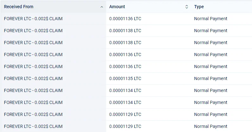Click FOREVER LTC sender in 0.00001135 LTC row
Viewport: 252px width, 132px height.
(33, 78)
